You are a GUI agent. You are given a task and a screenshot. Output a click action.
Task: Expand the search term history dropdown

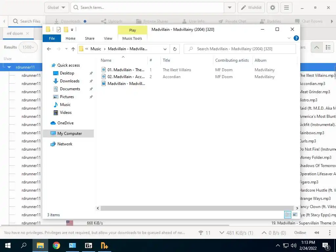[229, 8]
